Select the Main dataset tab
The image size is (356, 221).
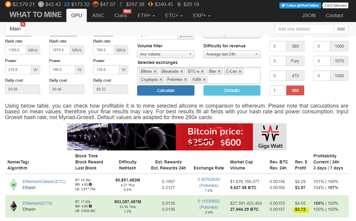pos(15,29)
